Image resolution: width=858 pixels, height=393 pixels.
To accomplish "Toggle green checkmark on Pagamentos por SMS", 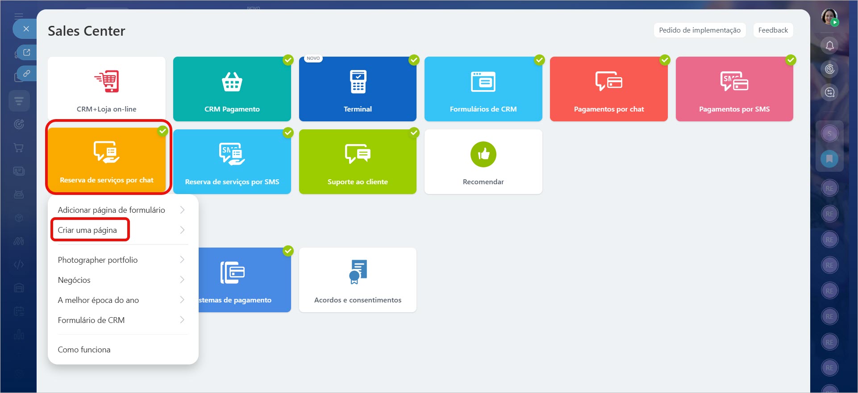I will point(791,60).
